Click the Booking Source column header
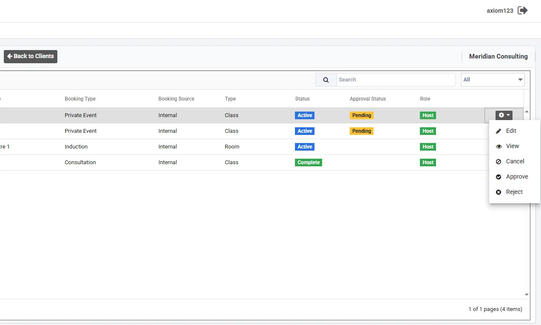This screenshot has width=541, height=325. pyautogui.click(x=176, y=99)
